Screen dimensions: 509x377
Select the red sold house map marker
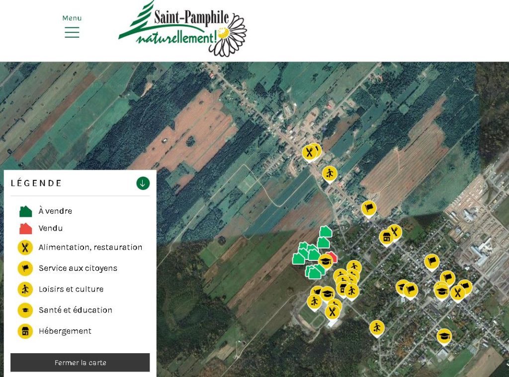tap(333, 257)
